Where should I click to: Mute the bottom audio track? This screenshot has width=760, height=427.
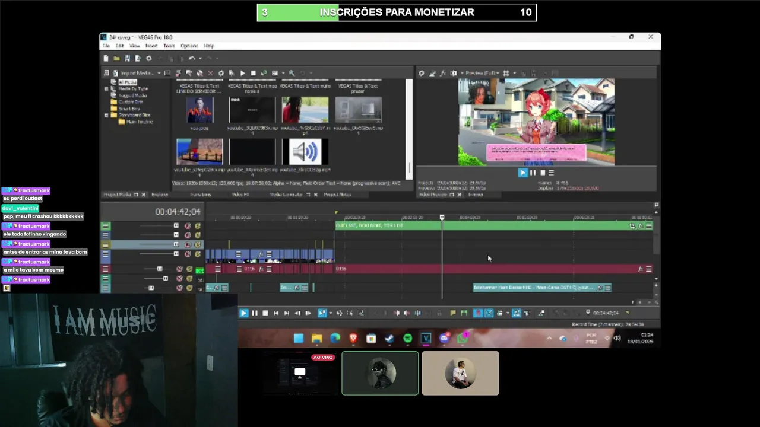click(x=179, y=288)
